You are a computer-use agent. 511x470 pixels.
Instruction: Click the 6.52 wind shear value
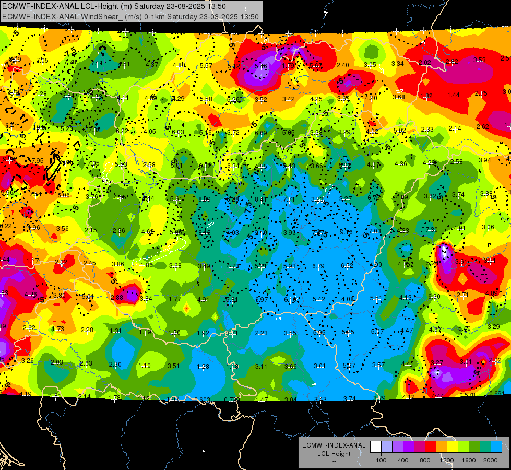click(x=347, y=265)
